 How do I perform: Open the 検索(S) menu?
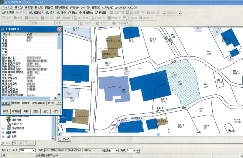click(29, 7)
